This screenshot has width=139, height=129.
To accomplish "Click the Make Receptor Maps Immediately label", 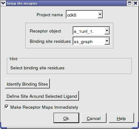I will [44, 107].
